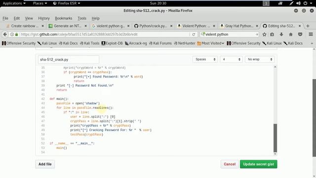The width and height of the screenshot is (316, 178).
Task: Open the File menu
Action: coord(5,18)
